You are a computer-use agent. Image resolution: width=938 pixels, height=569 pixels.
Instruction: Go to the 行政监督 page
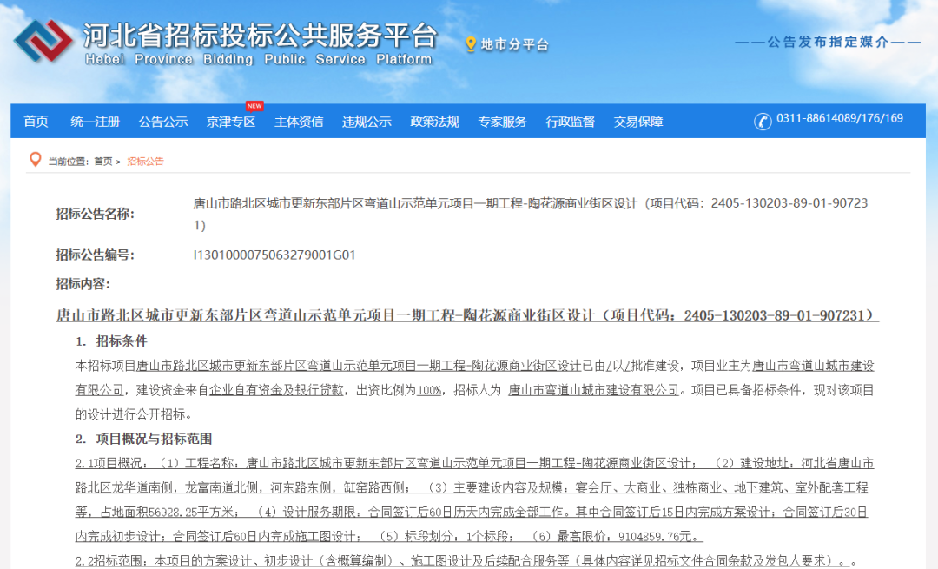click(x=570, y=122)
